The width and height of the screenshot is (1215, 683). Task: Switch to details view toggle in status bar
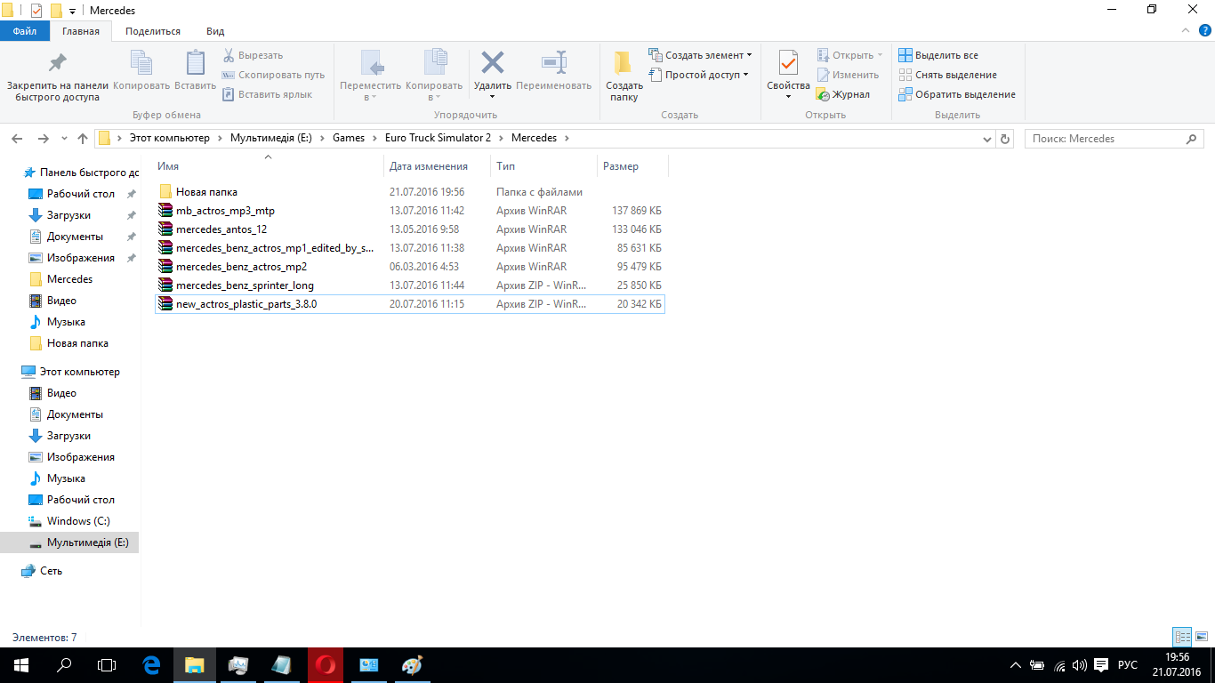pyautogui.click(x=1182, y=637)
